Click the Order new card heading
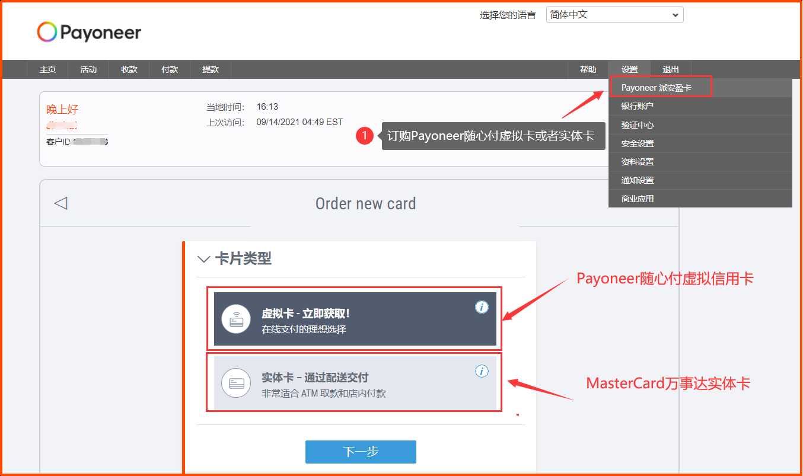Screen dimensions: 803x476 365,203
